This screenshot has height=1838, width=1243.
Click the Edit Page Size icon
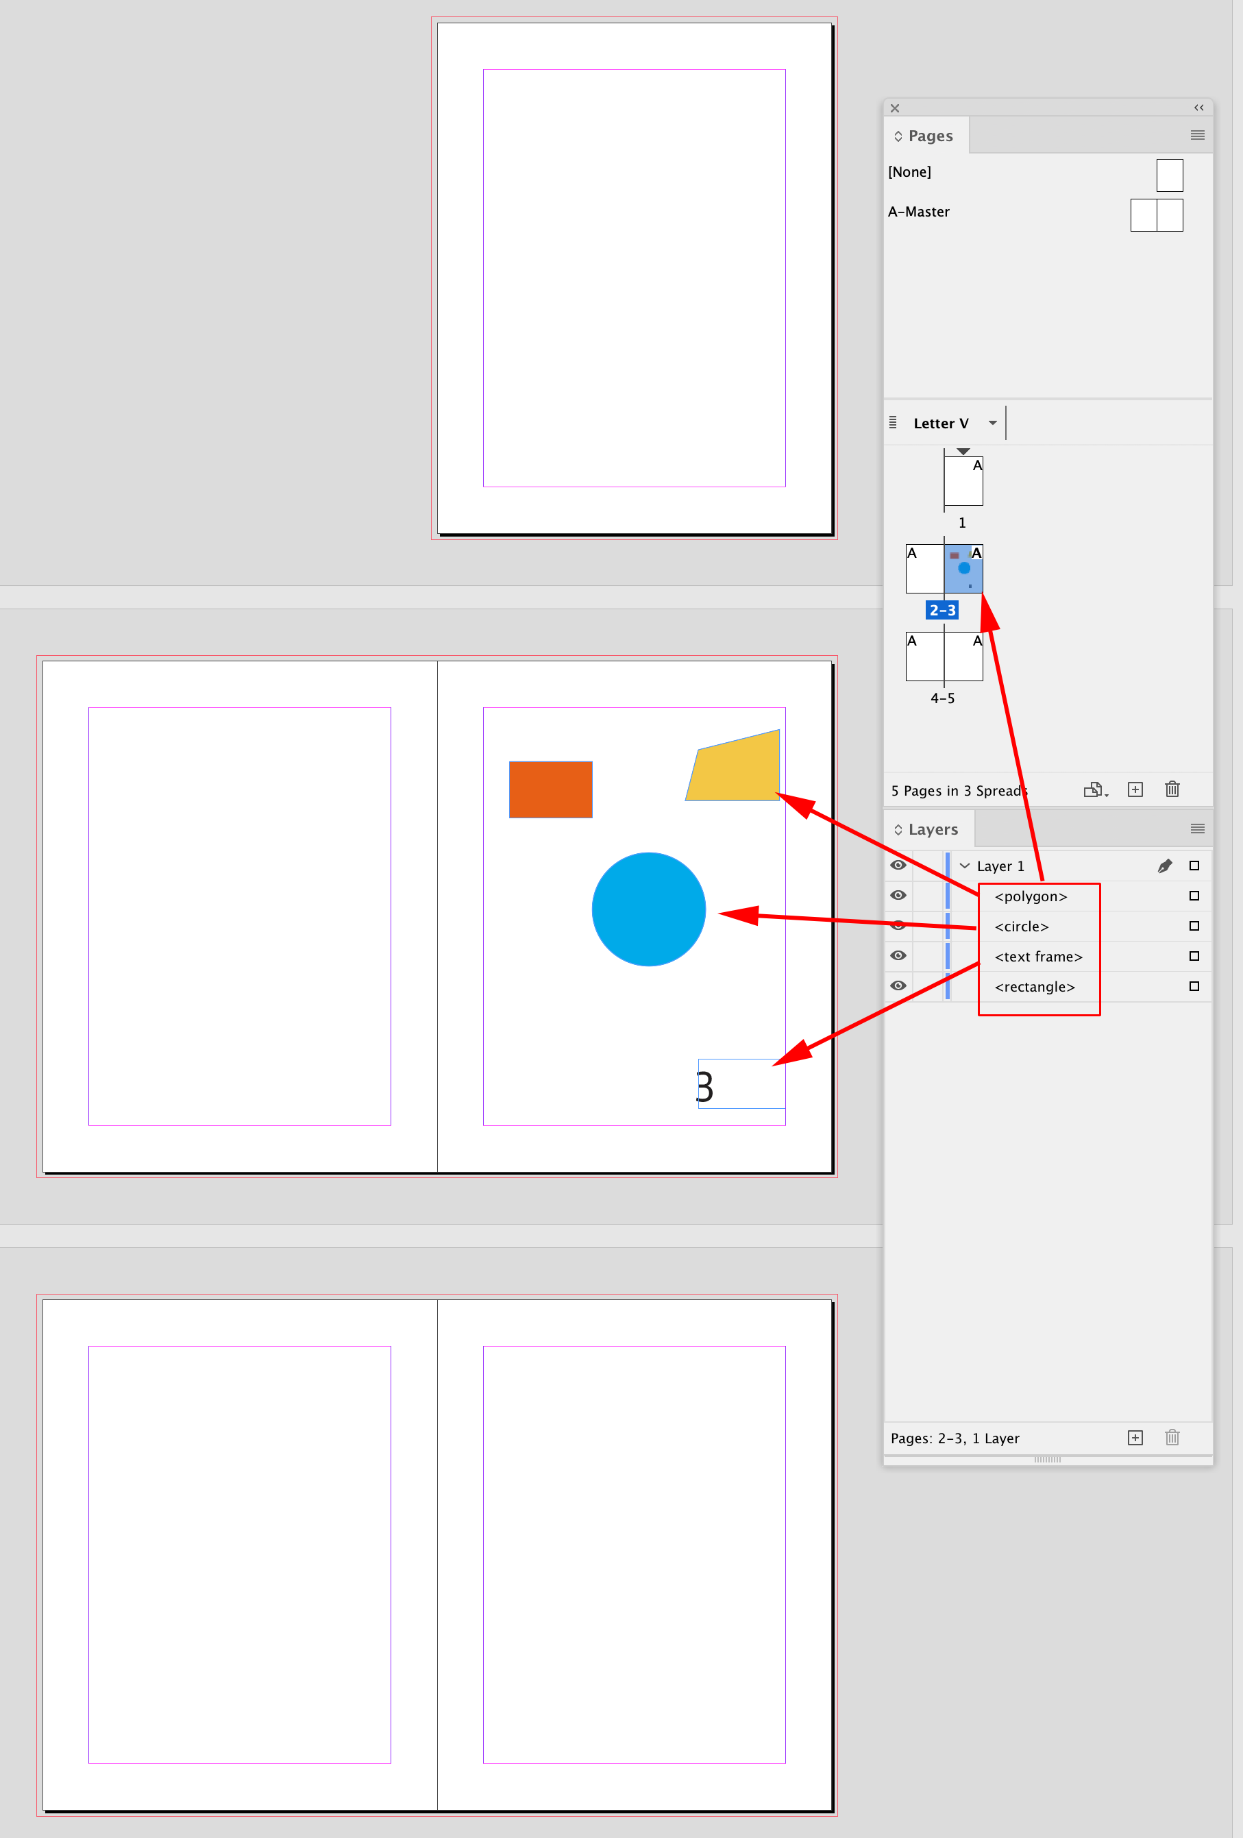coord(1094,789)
